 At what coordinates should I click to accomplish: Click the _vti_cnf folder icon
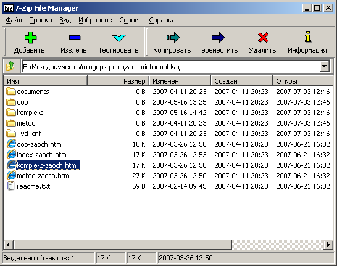point(10,134)
